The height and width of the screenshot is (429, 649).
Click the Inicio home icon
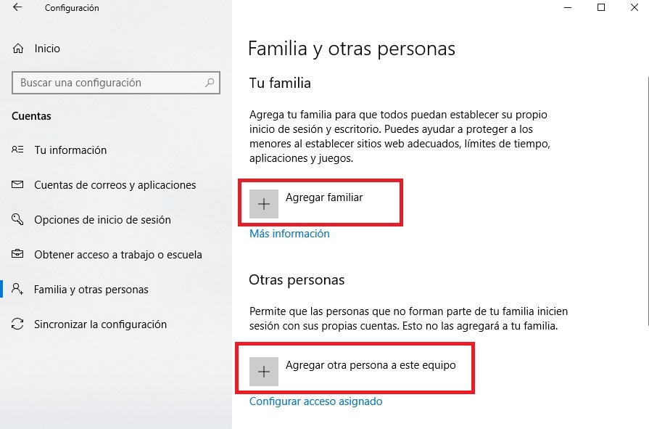[17, 49]
